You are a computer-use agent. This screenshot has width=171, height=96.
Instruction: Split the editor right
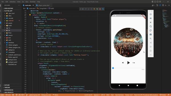[x=163, y=5]
